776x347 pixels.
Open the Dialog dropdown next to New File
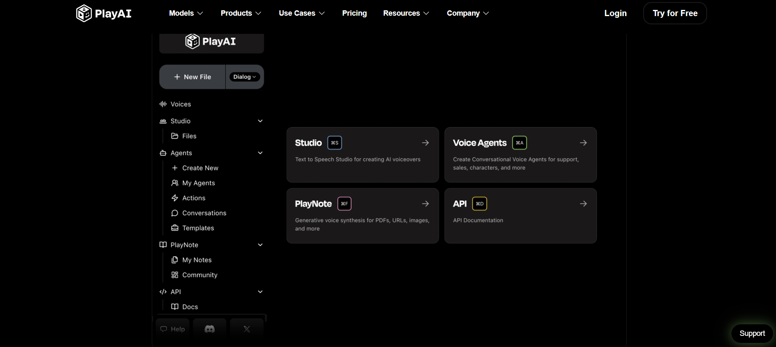click(245, 77)
